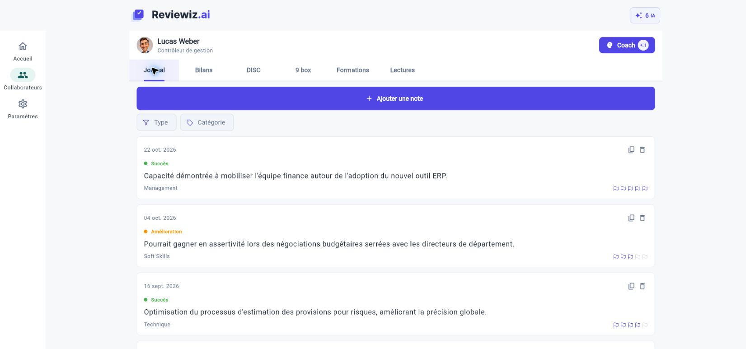
Task: Click the Management category label
Action: [161, 188]
